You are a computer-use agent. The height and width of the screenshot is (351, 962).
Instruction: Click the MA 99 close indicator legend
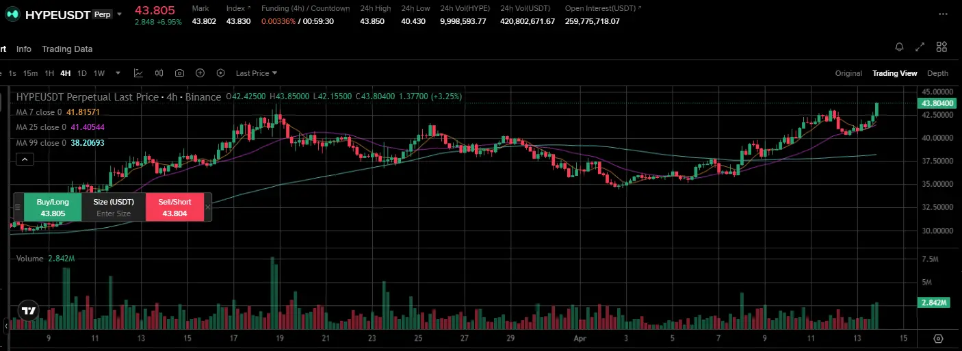[x=60, y=142]
